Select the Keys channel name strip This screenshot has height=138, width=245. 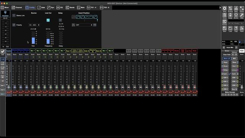[x=69, y=51]
